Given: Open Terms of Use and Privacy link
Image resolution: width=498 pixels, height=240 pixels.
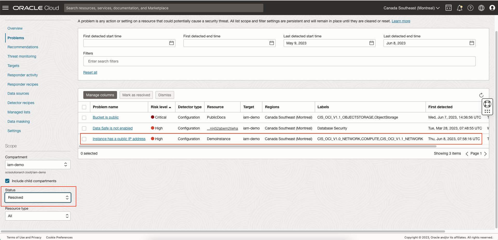Looking at the screenshot, I should [x=24, y=237].
